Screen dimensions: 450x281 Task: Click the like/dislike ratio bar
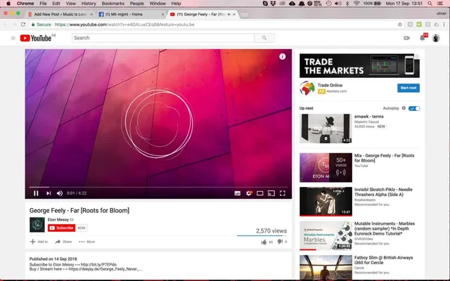pyautogui.click(x=262, y=236)
